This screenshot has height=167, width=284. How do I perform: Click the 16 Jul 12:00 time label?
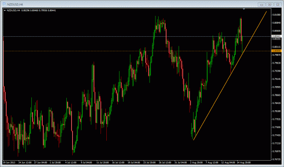(119, 162)
